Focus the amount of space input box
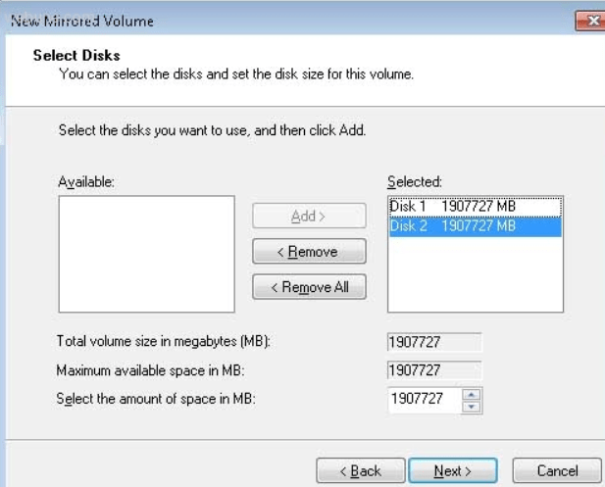Screen dimensions: 605x487 point(425,400)
